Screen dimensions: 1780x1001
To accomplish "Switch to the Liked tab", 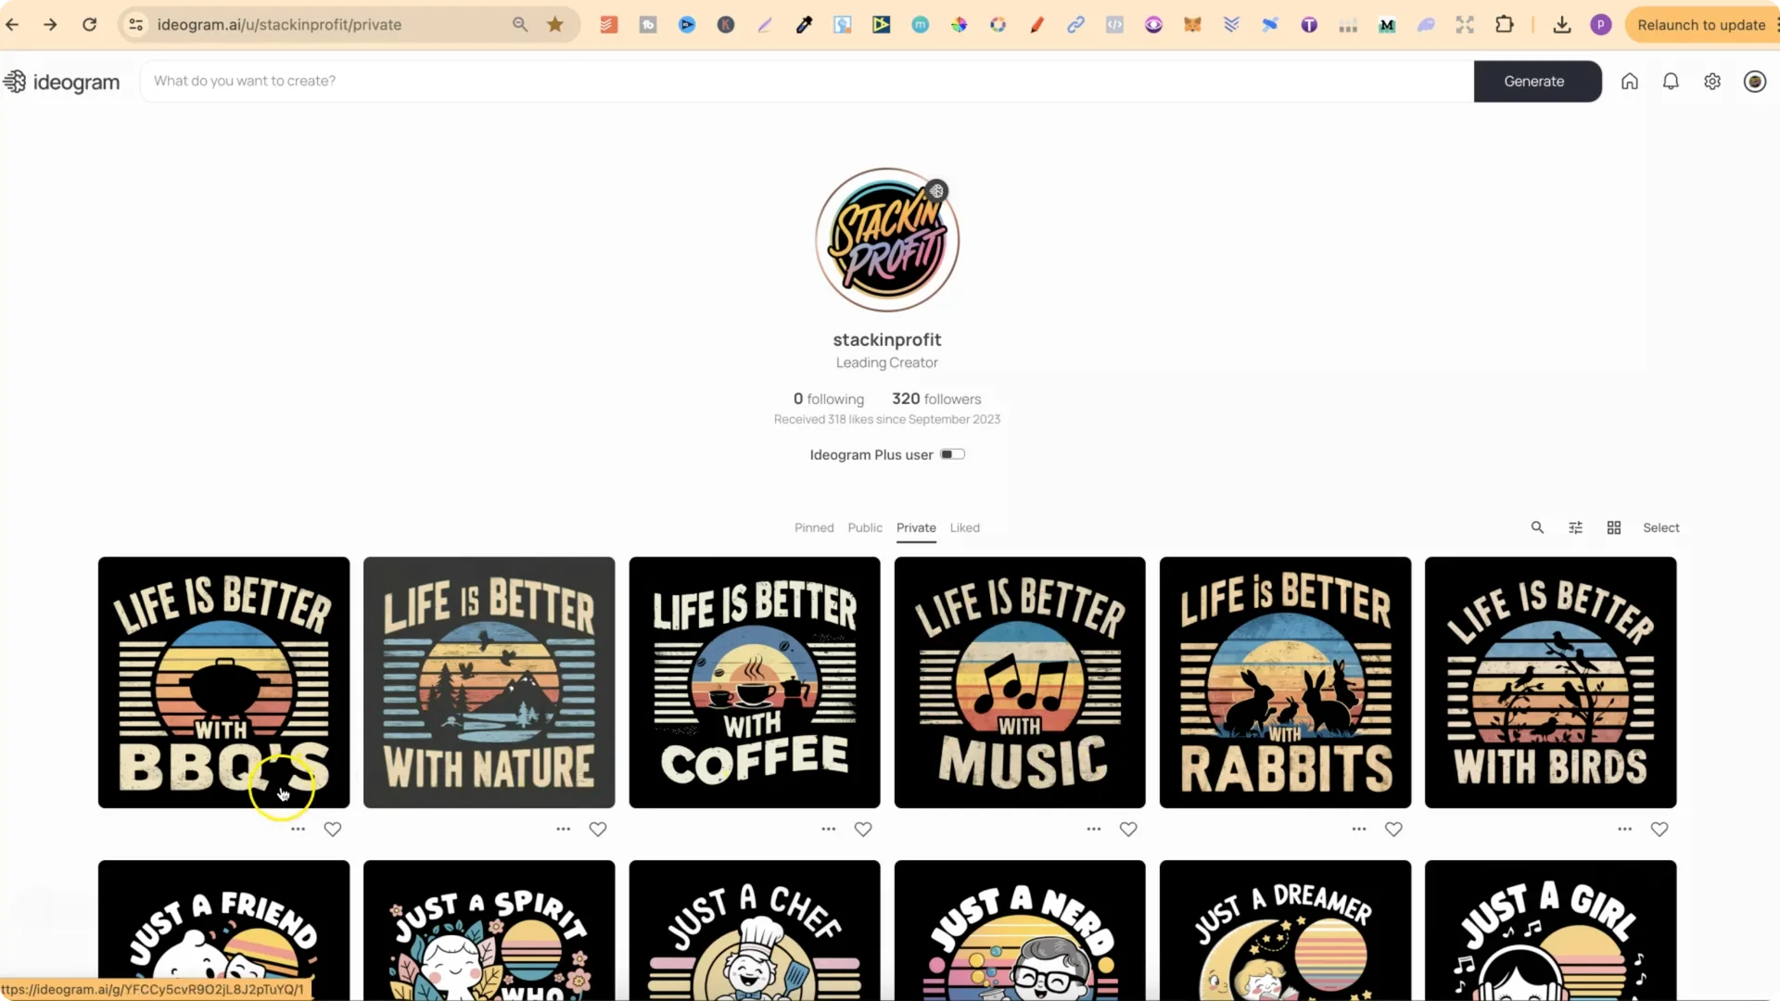I will (x=964, y=527).
